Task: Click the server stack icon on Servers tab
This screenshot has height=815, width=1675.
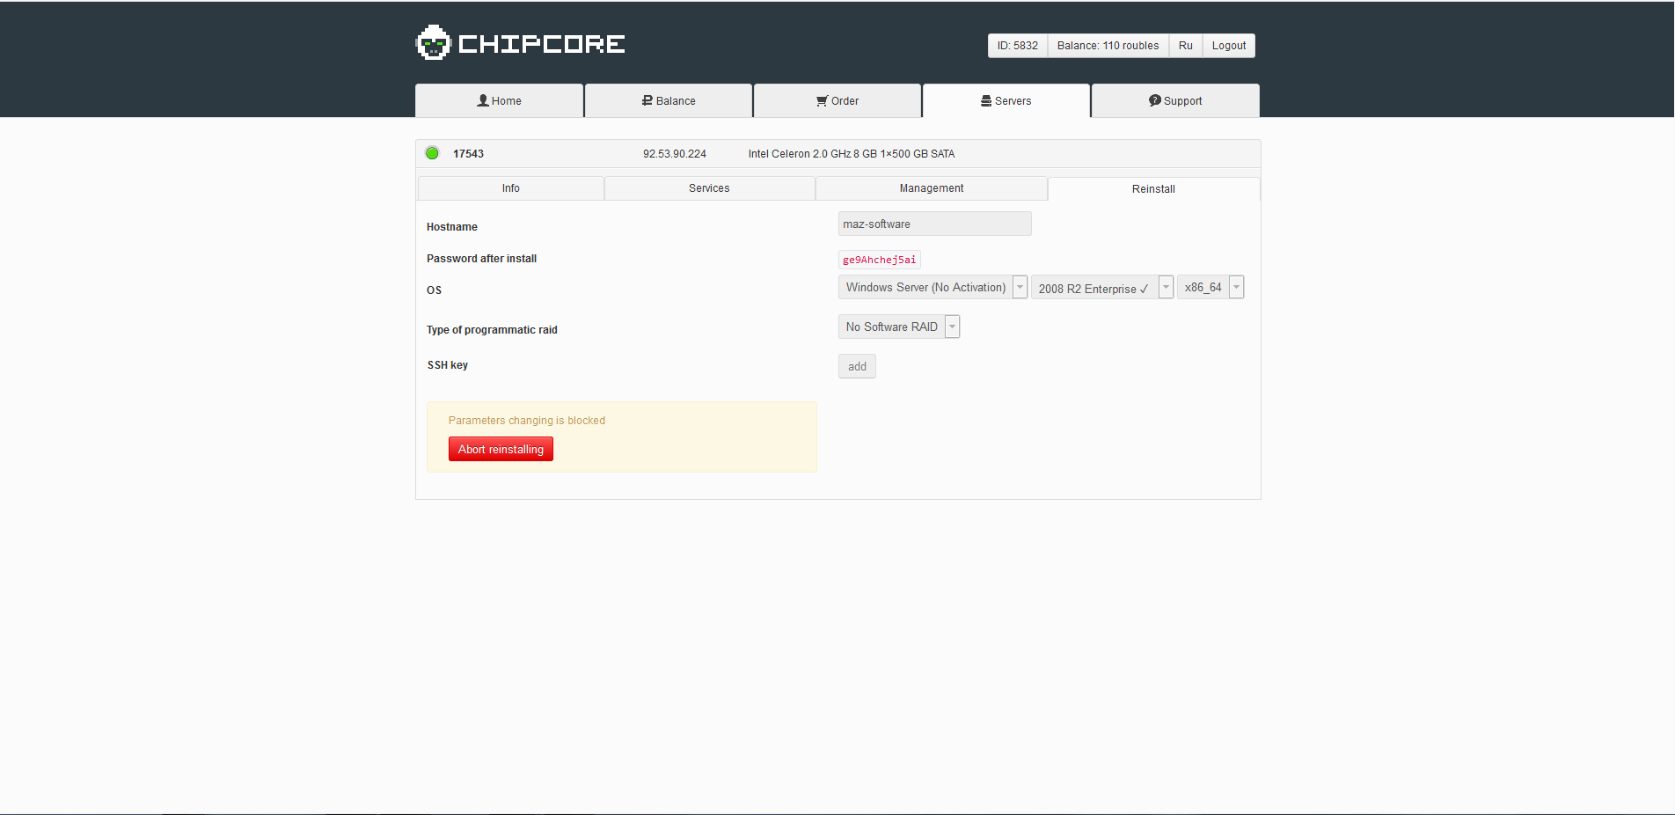Action: [986, 100]
